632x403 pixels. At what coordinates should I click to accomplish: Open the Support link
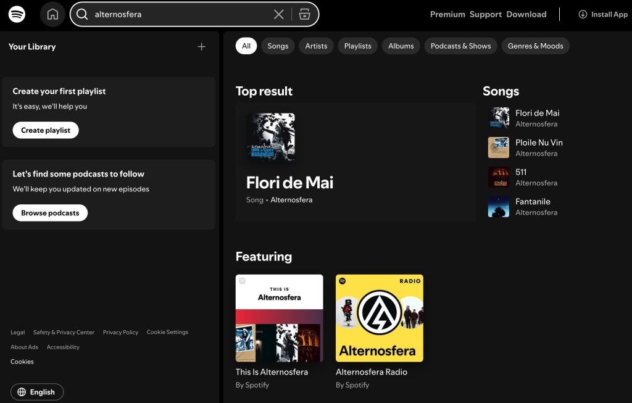point(485,15)
